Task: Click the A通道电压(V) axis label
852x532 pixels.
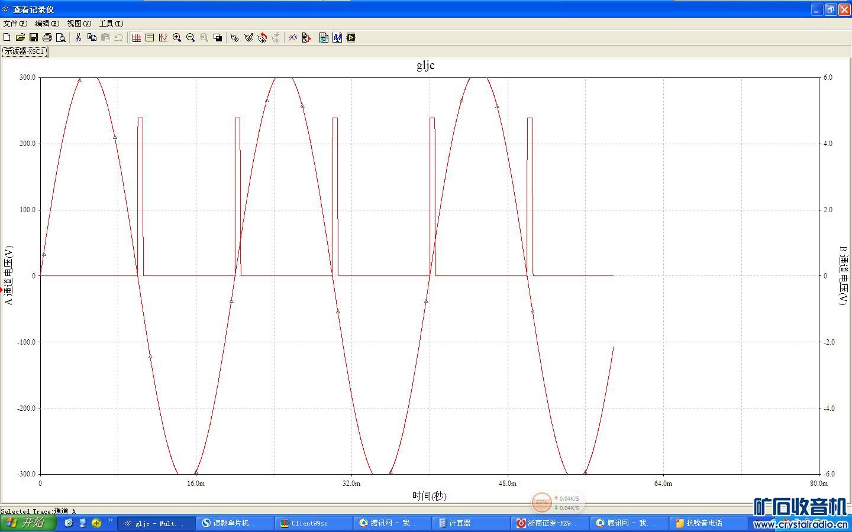Action: click(8, 275)
